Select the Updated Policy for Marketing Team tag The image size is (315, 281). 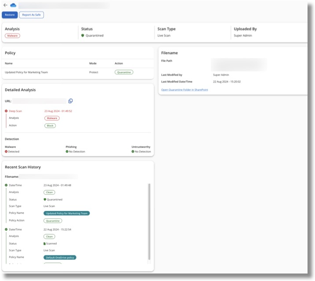pos(67,213)
